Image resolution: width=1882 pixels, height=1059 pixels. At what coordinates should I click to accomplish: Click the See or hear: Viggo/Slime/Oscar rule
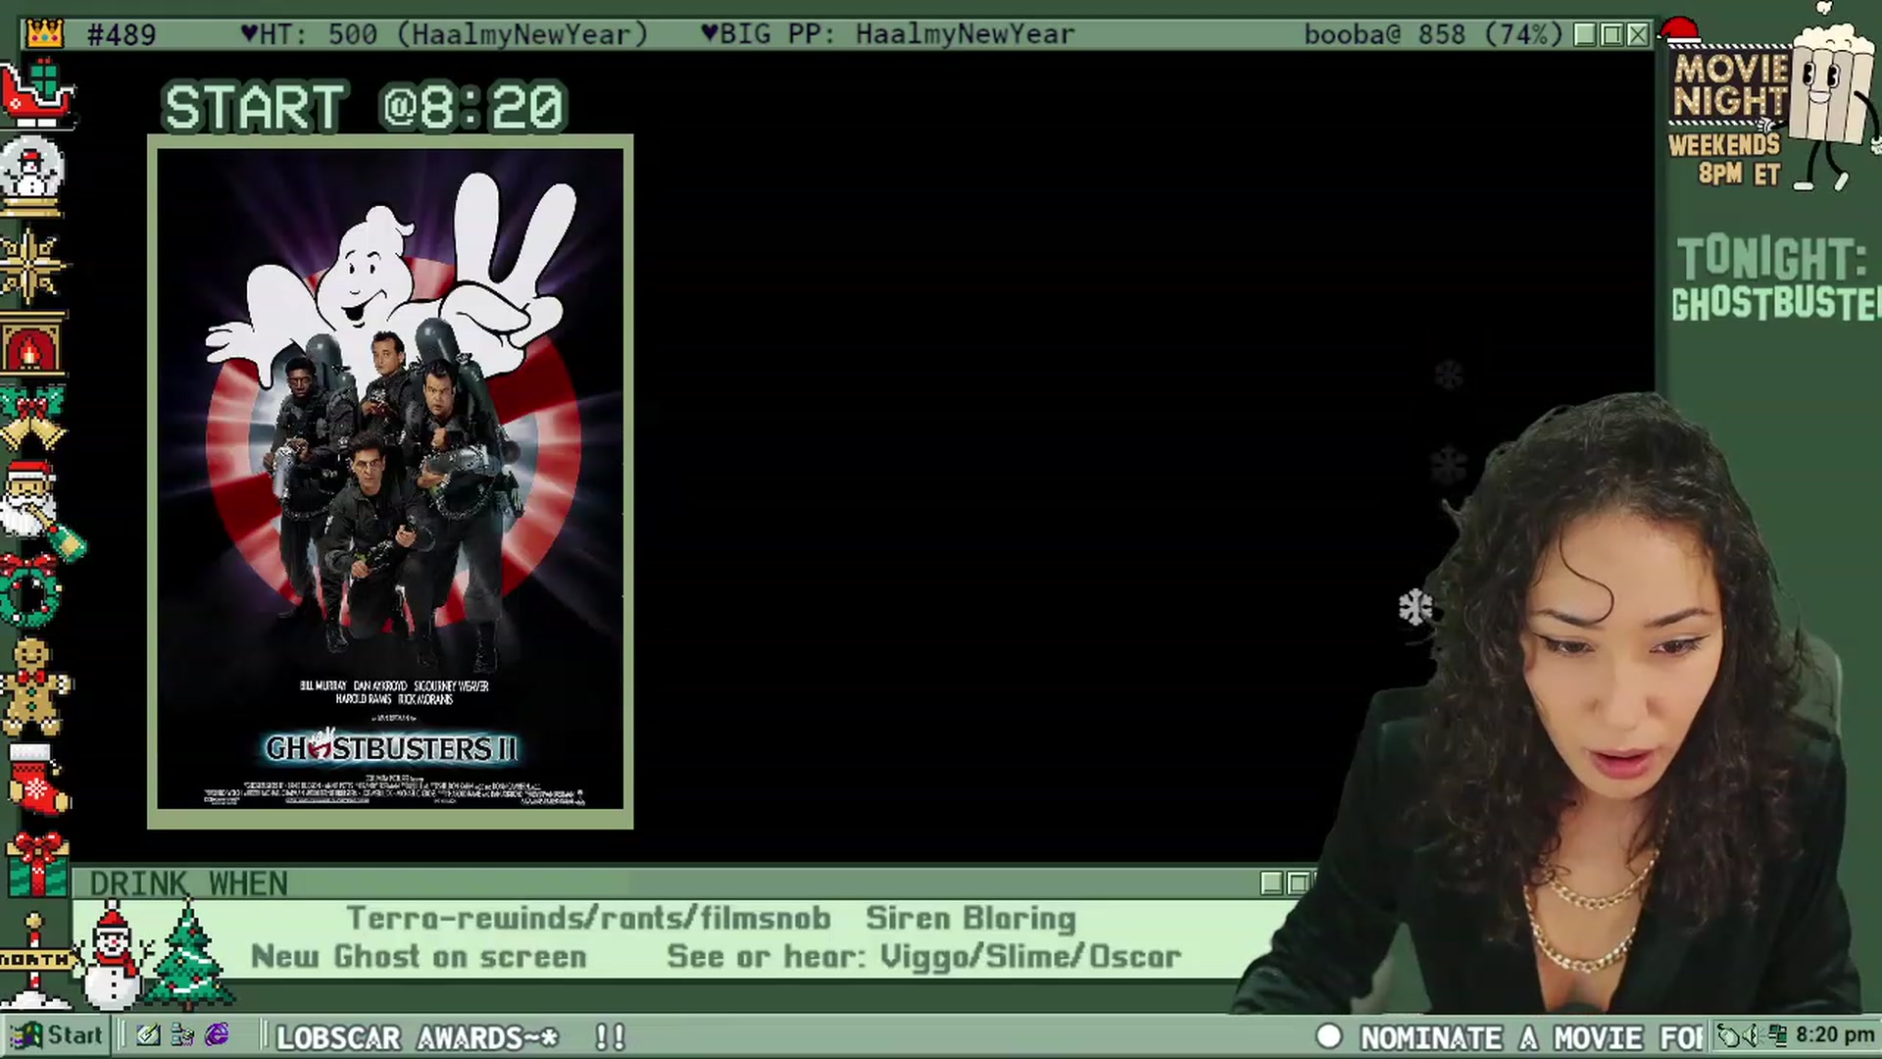coord(923,957)
